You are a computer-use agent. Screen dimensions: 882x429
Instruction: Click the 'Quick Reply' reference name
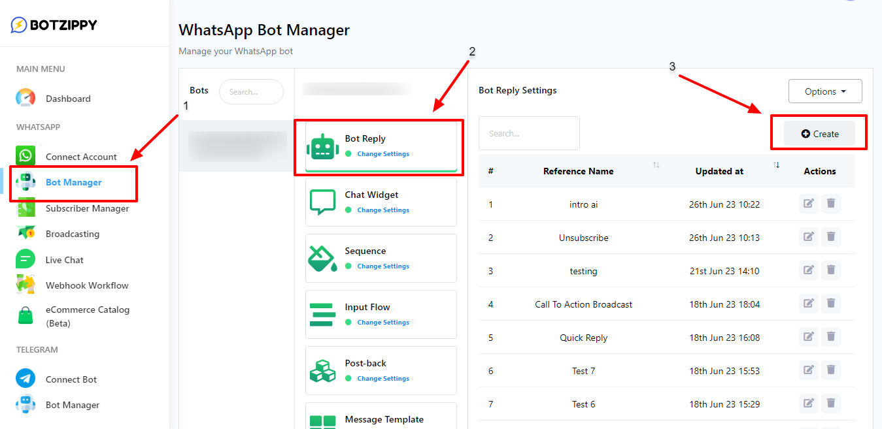coord(583,338)
